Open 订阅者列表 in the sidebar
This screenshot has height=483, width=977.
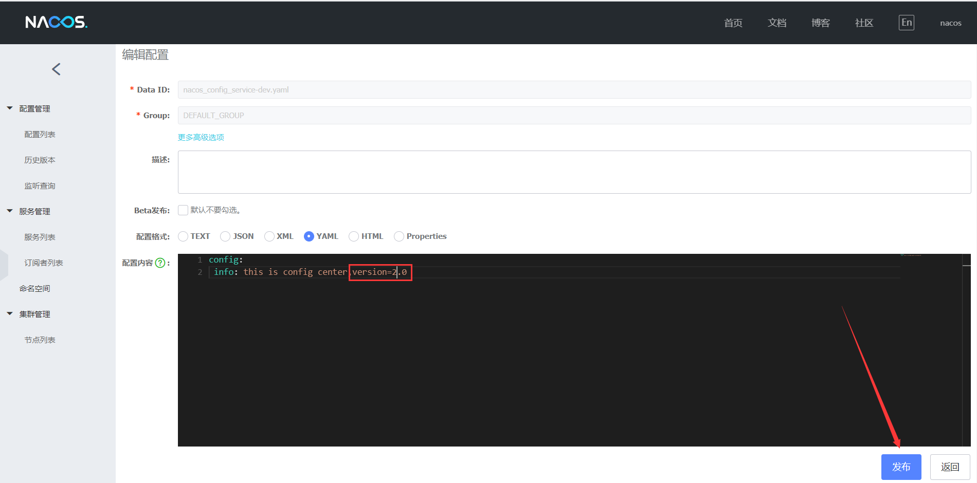tap(44, 263)
